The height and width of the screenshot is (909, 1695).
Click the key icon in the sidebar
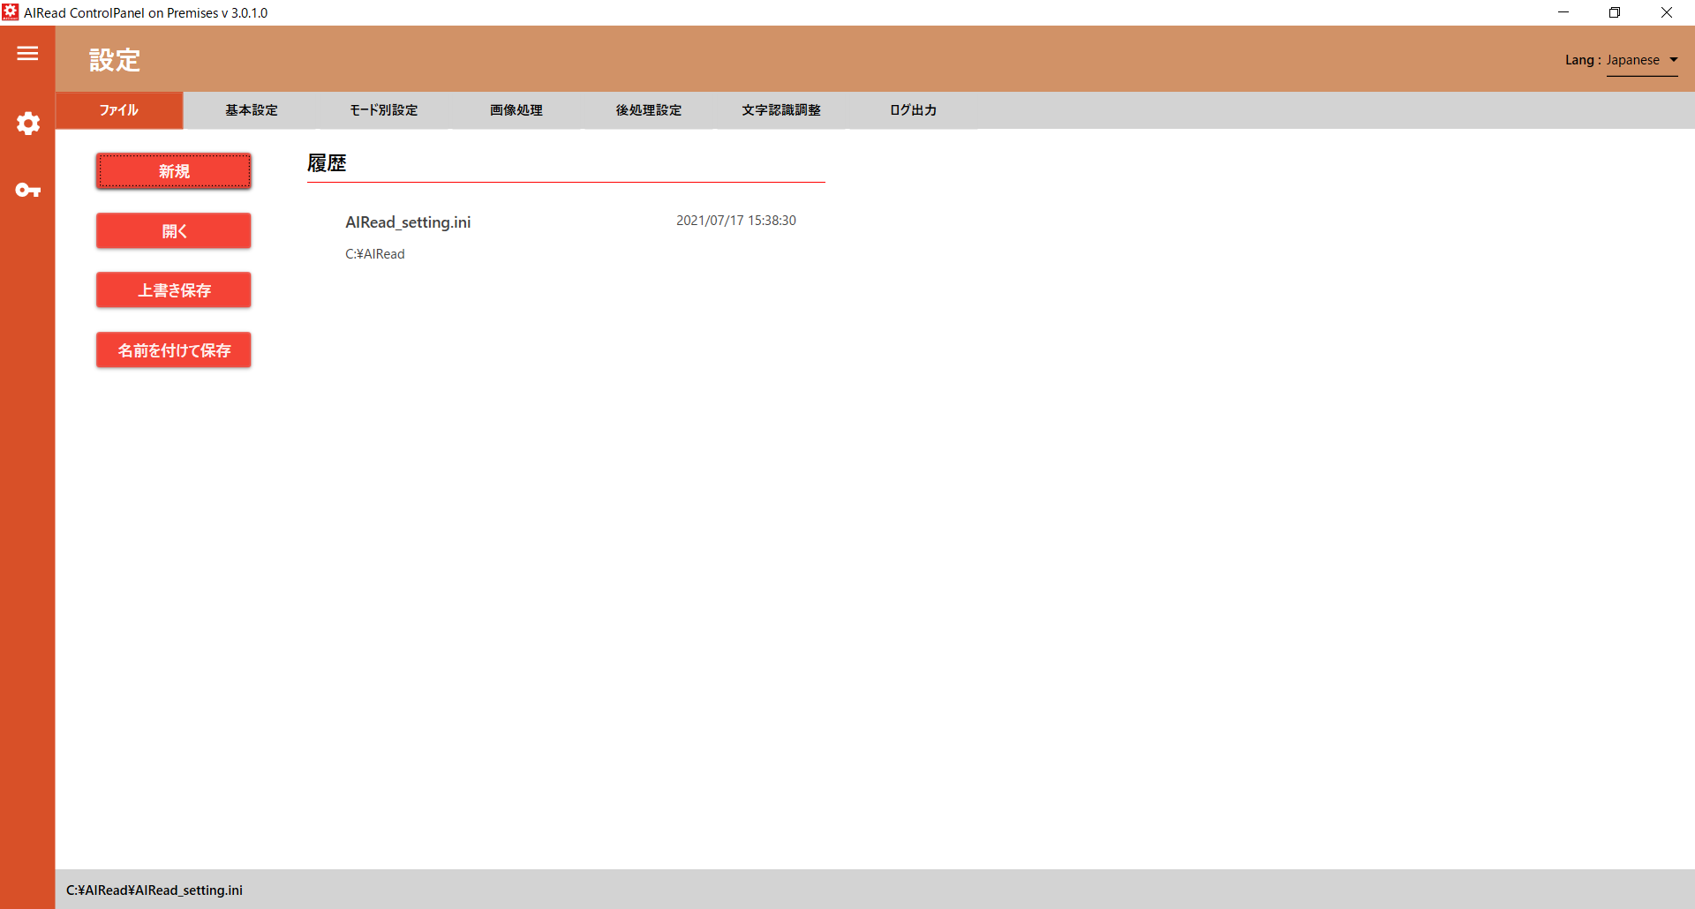[x=27, y=190]
